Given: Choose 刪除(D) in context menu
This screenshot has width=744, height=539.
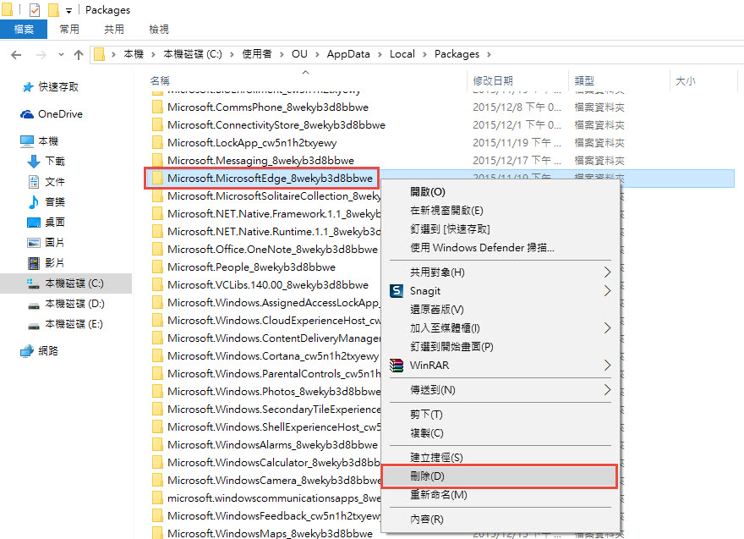Looking at the screenshot, I should tap(500, 476).
